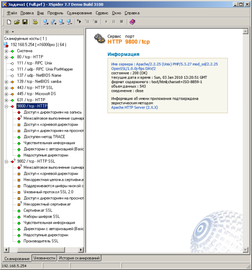Image resolution: width=252 pixels, height=270 pixels.
Task: Click details pane scroll down arrow
Action: (245, 250)
